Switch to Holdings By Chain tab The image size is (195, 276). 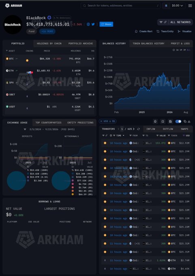point(49,43)
